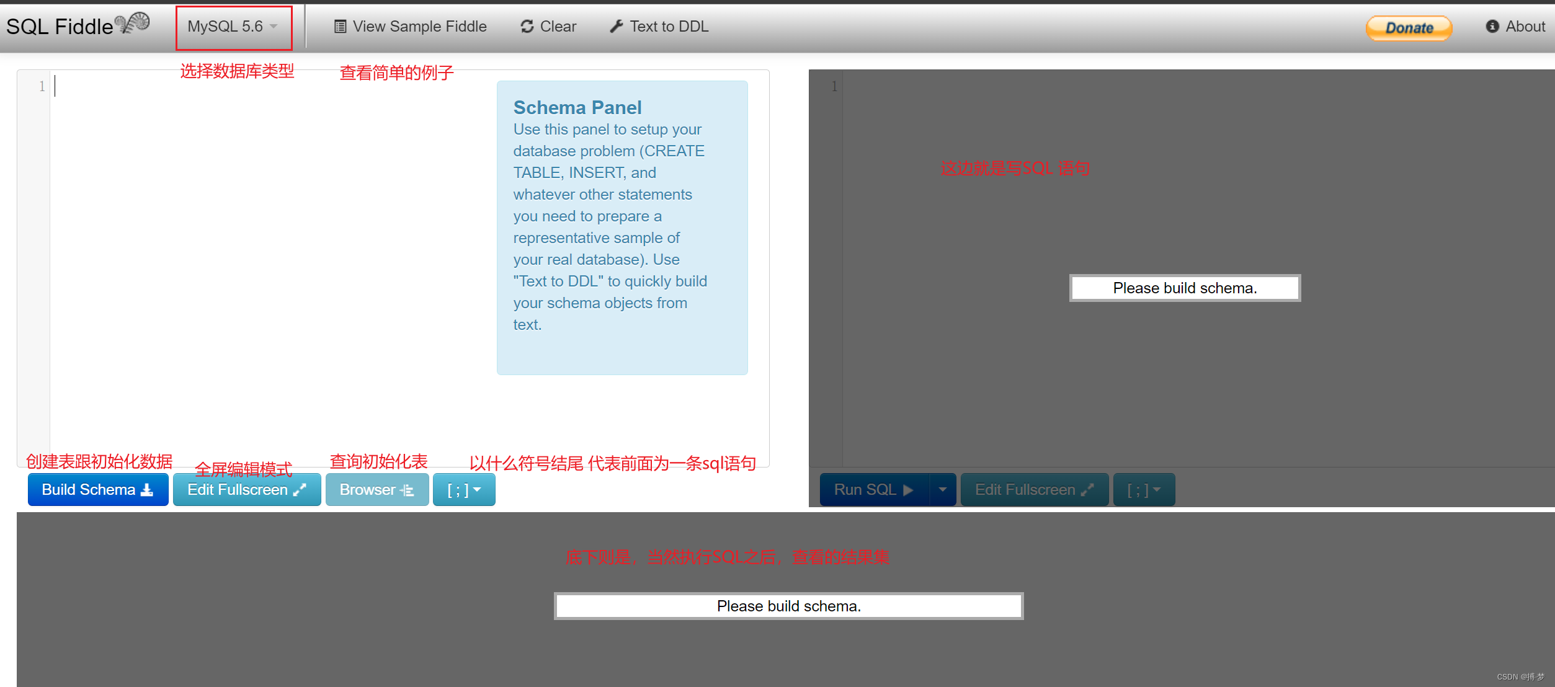Toggle the Run SQL split button arrow
This screenshot has width=1555, height=687.
pyautogui.click(x=942, y=490)
